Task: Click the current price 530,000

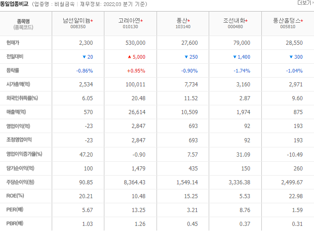Action: pos(135,43)
